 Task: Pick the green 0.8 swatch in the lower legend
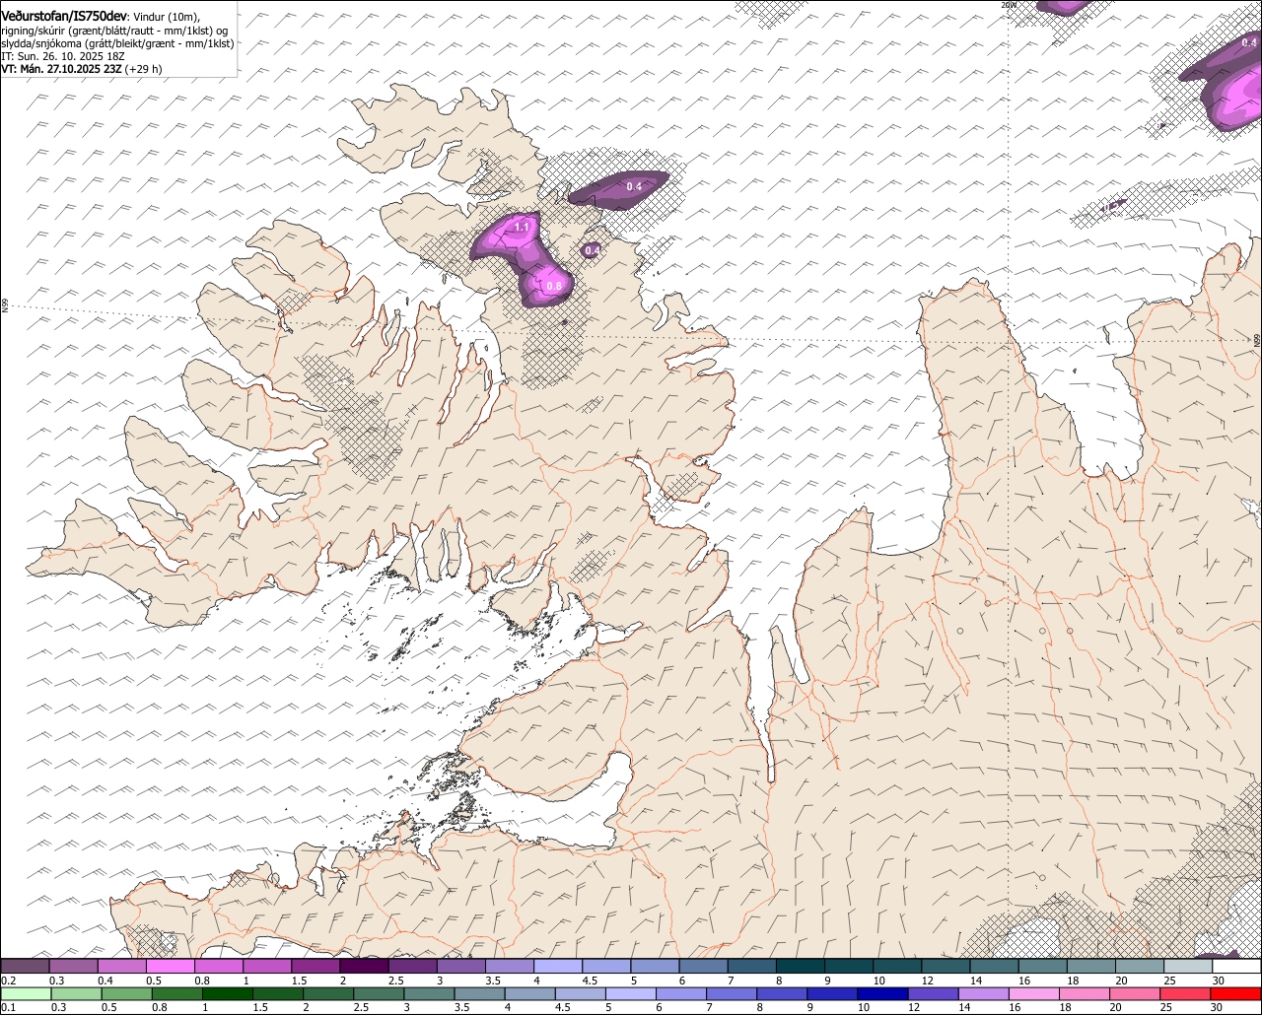click(178, 993)
